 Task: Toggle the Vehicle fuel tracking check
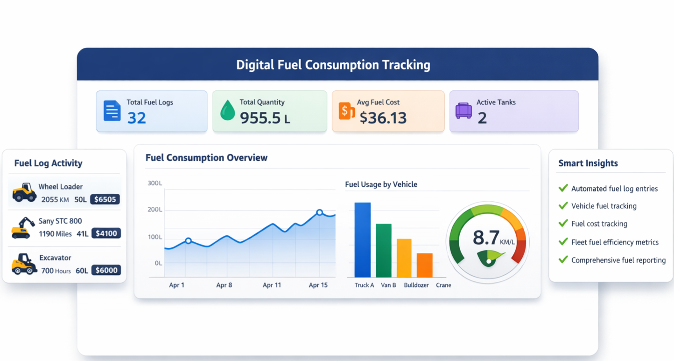563,206
